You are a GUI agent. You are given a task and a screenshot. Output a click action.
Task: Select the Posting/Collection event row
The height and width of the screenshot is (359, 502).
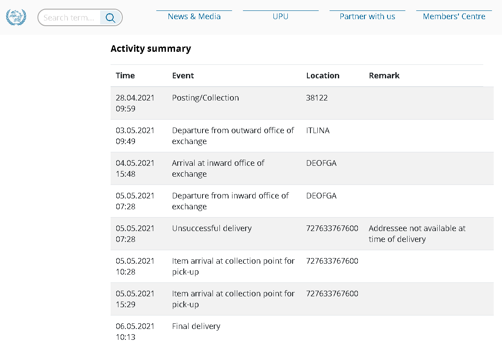point(206,98)
